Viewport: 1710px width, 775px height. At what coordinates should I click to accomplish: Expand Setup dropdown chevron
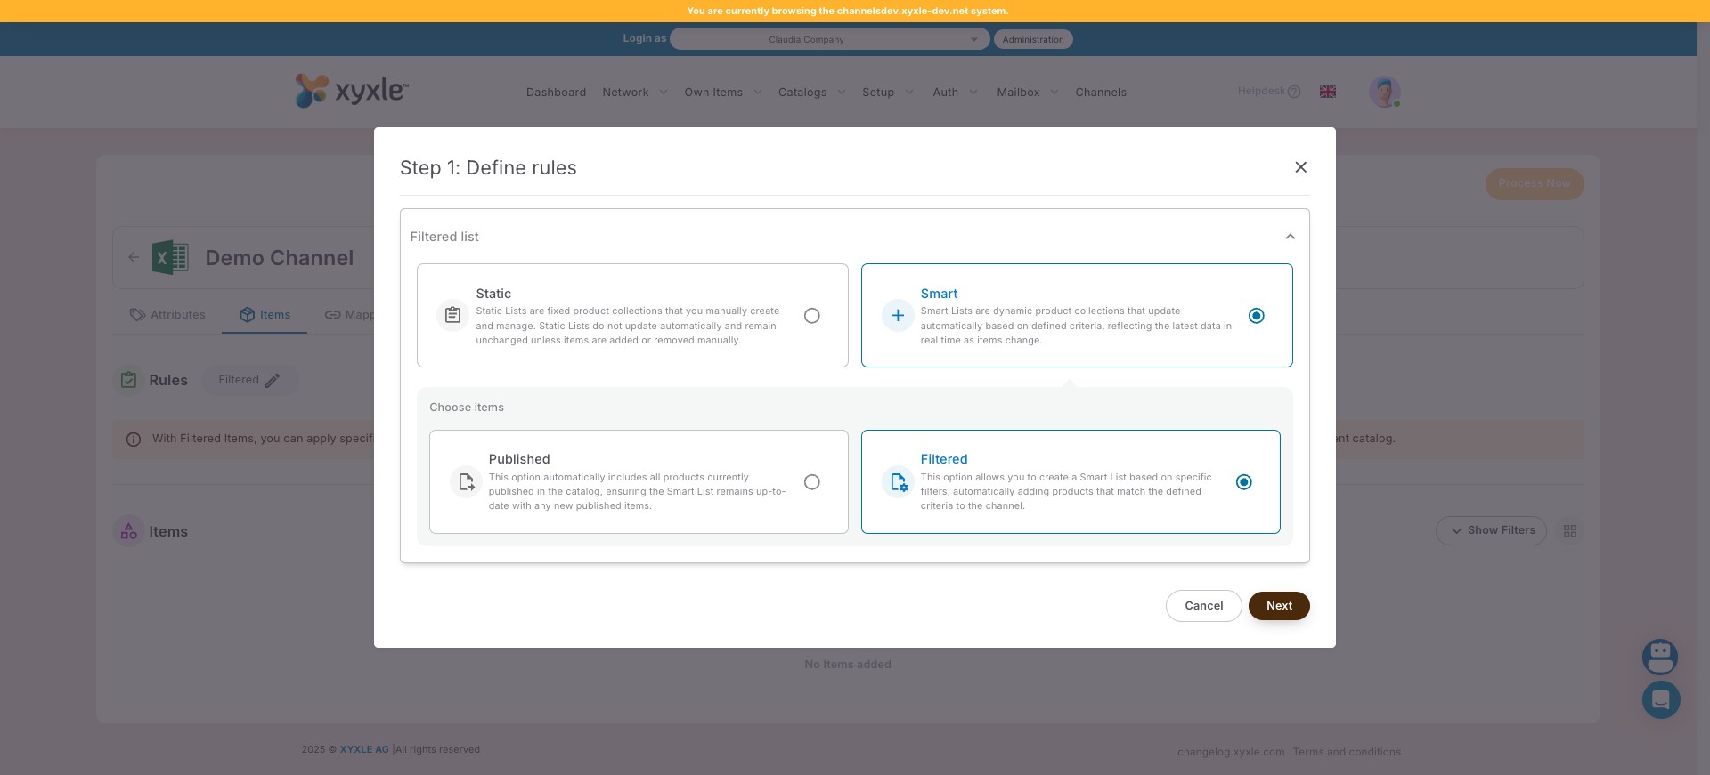tap(908, 92)
